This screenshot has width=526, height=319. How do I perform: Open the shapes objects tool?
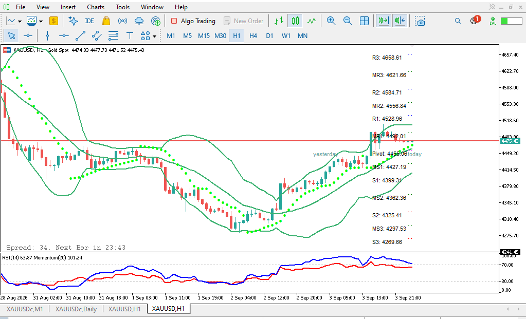(x=145, y=35)
